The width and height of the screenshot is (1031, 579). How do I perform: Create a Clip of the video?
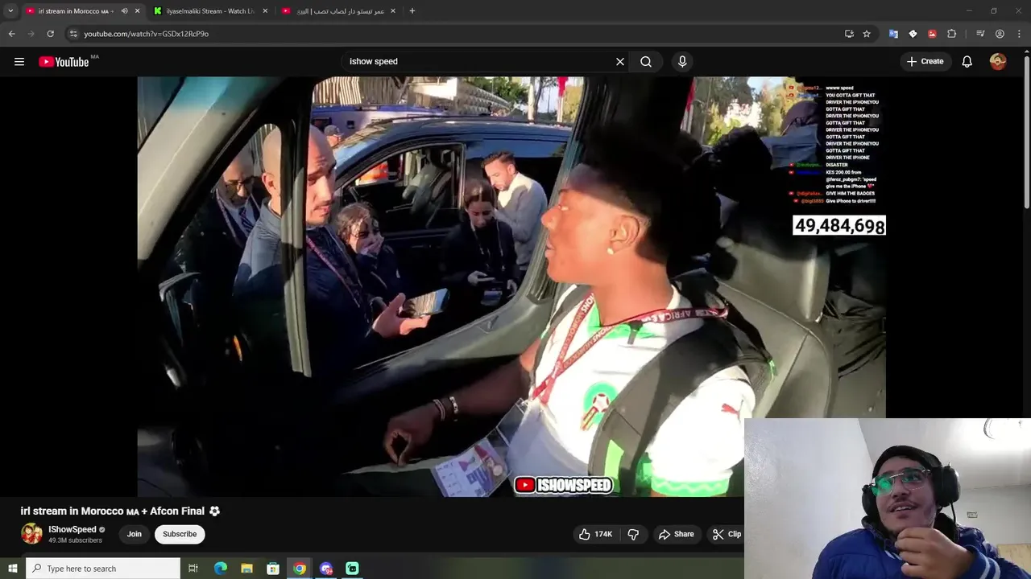tap(727, 534)
